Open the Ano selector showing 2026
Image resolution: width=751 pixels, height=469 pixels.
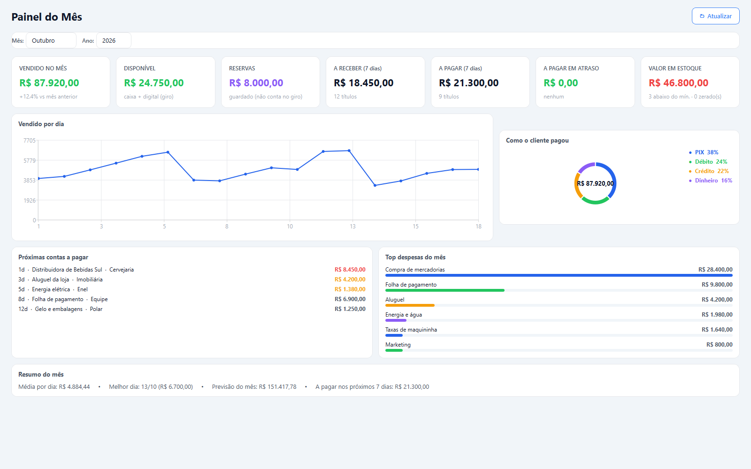tap(114, 40)
